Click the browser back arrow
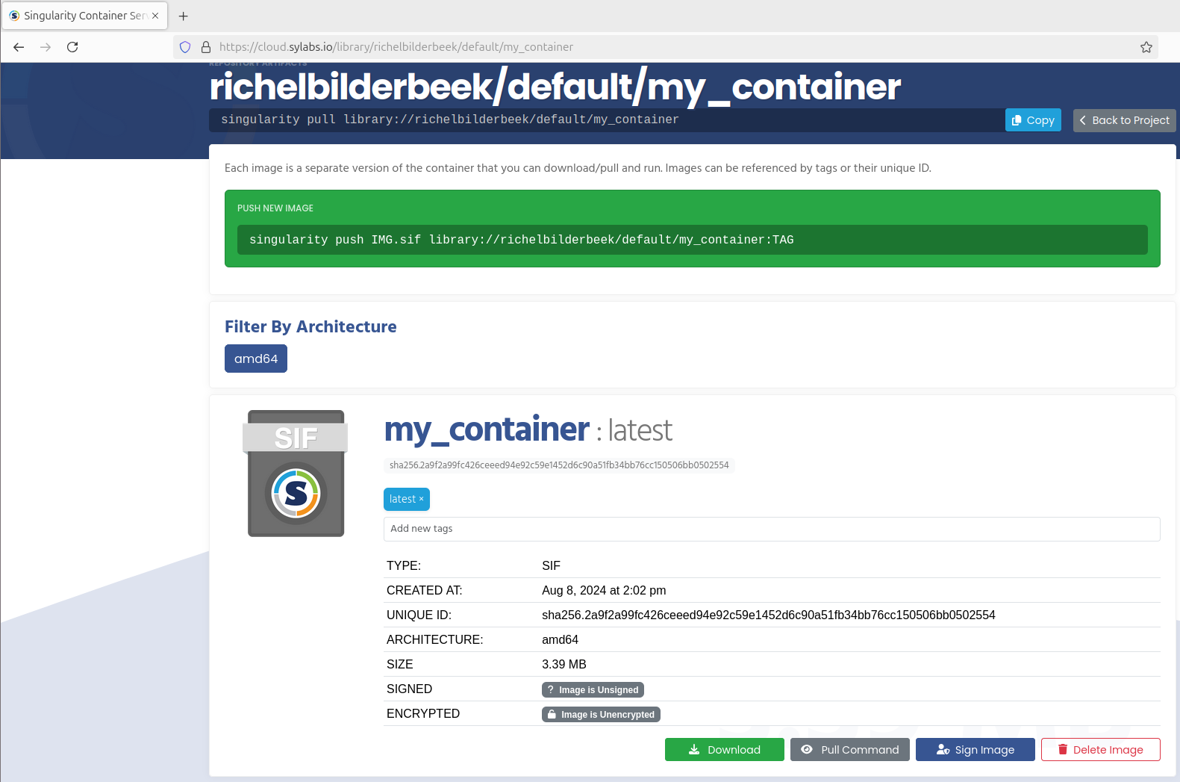 coord(19,47)
